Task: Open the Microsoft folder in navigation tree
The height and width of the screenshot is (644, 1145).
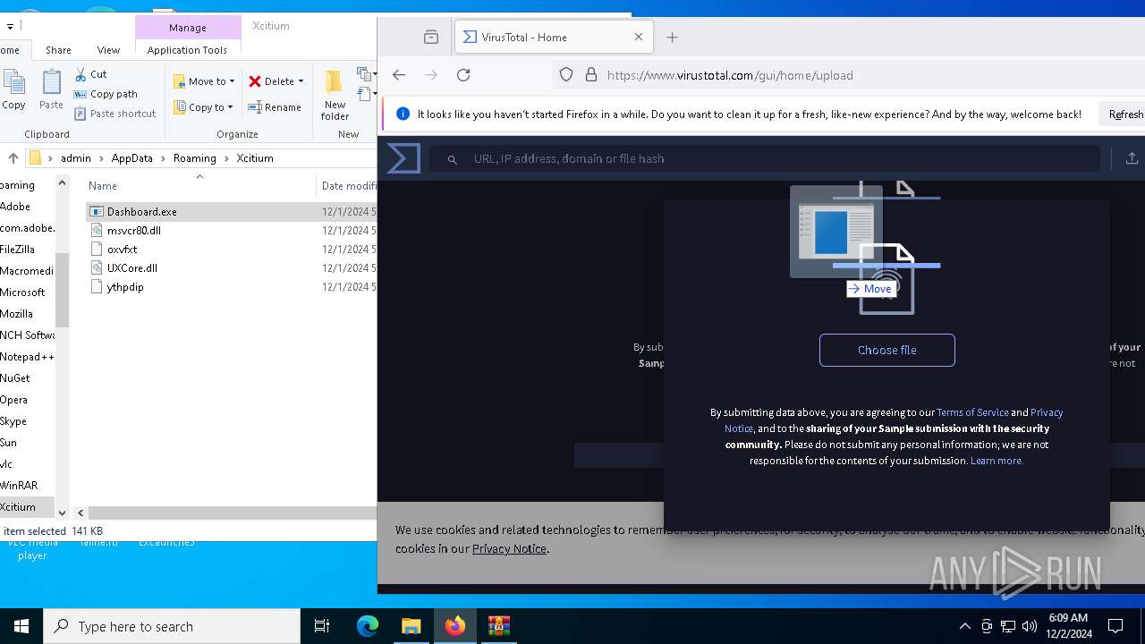Action: point(22,292)
